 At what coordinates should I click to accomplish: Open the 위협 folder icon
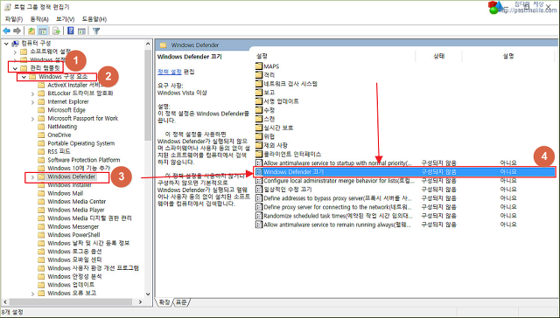click(x=259, y=136)
